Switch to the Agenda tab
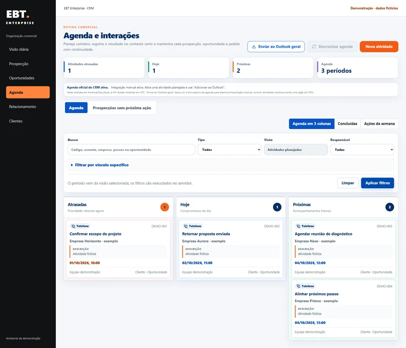Viewport: 406px width, 348px height. tap(76, 108)
